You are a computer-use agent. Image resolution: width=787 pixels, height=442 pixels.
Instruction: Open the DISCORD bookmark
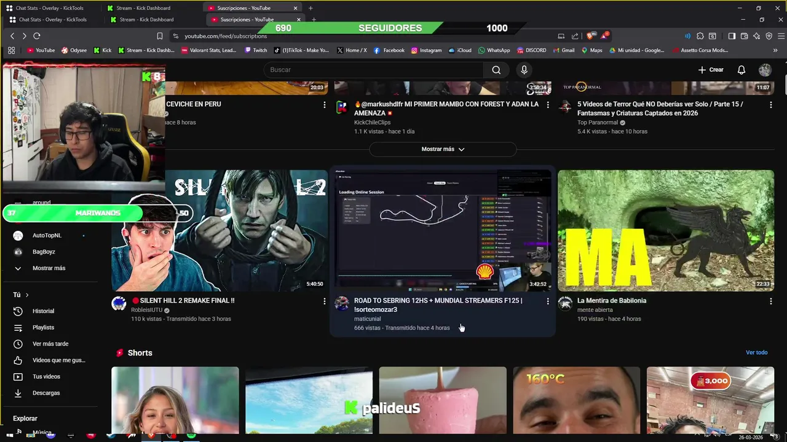coord(531,50)
